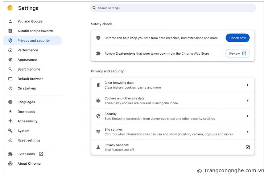Expand the Clear browsing data arrow
This screenshot has height=177, width=268.
pyautogui.click(x=248, y=85)
